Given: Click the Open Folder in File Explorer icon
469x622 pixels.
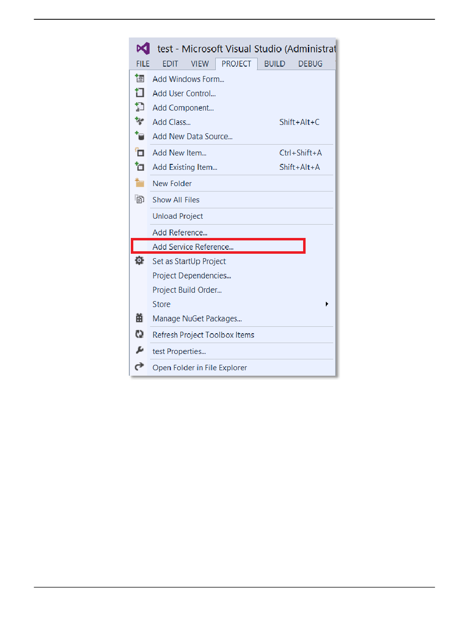Looking at the screenshot, I should tap(140, 367).
